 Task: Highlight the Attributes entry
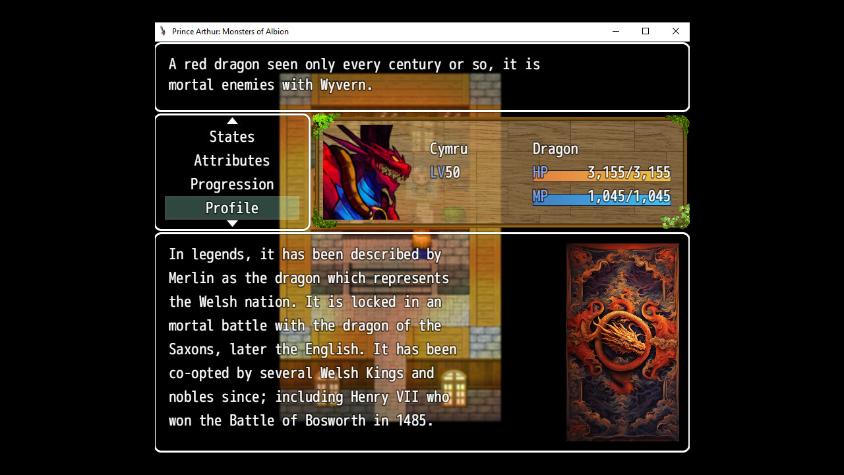pyautogui.click(x=231, y=160)
